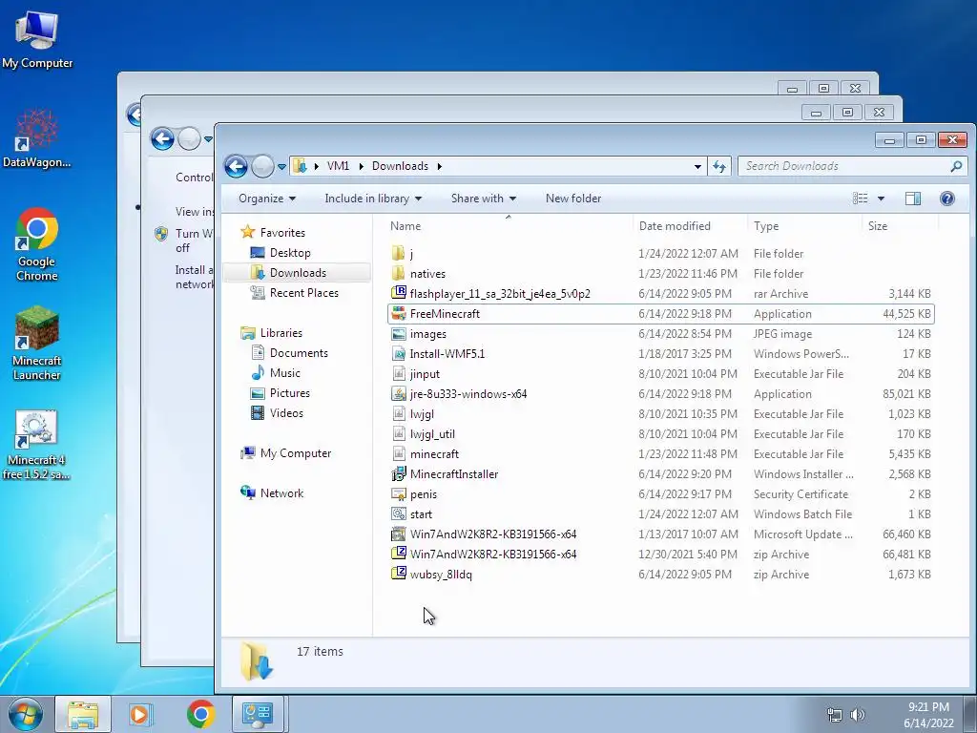Open Desktop in navigation pane

click(x=290, y=252)
